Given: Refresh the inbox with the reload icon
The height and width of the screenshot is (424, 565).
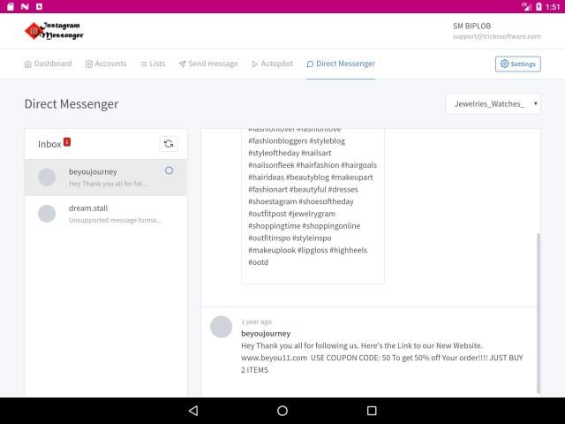Looking at the screenshot, I should click(x=169, y=144).
